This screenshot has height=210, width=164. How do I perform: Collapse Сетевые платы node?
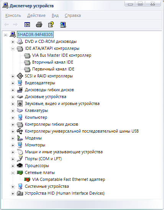click(x=13, y=173)
